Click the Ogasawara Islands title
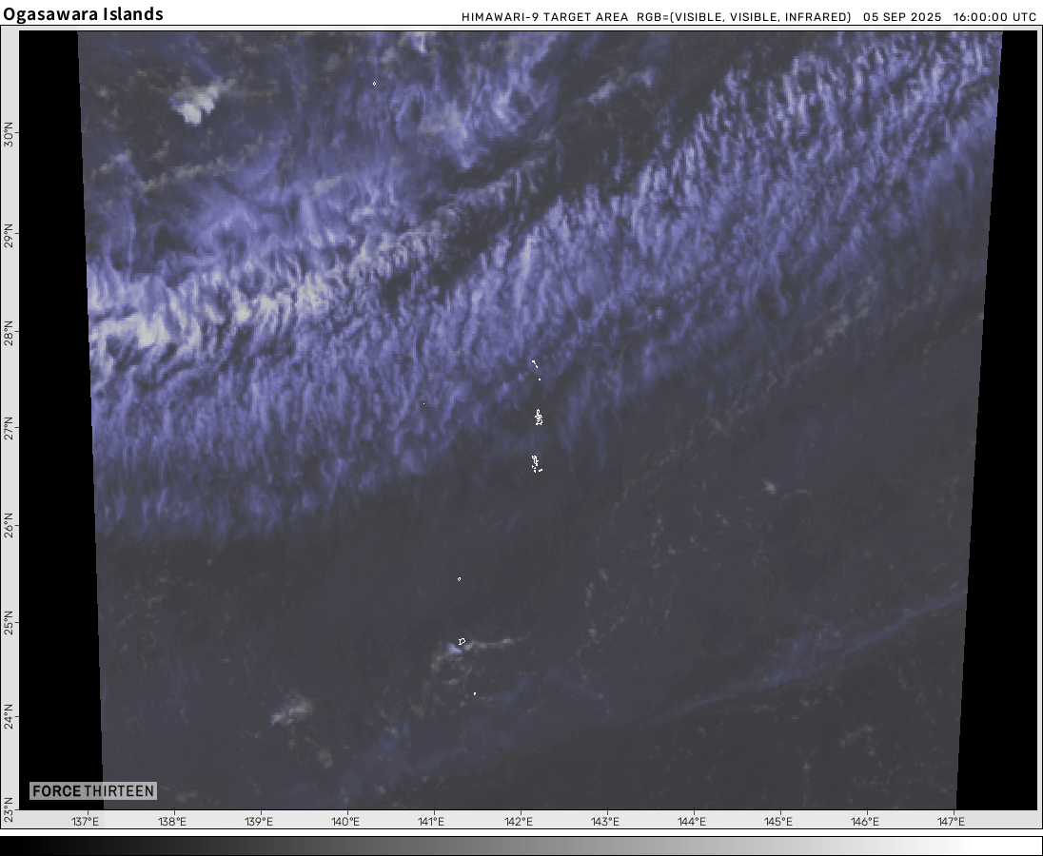 click(83, 14)
